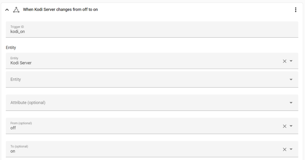The image size is (305, 160).
Task: Click the state trigger icon in header
Action: point(16,10)
